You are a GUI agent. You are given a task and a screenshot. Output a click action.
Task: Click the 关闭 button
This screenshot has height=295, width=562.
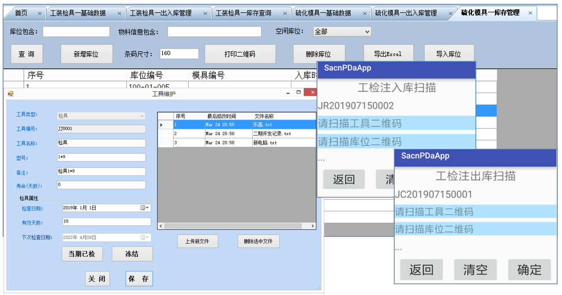pos(97,279)
